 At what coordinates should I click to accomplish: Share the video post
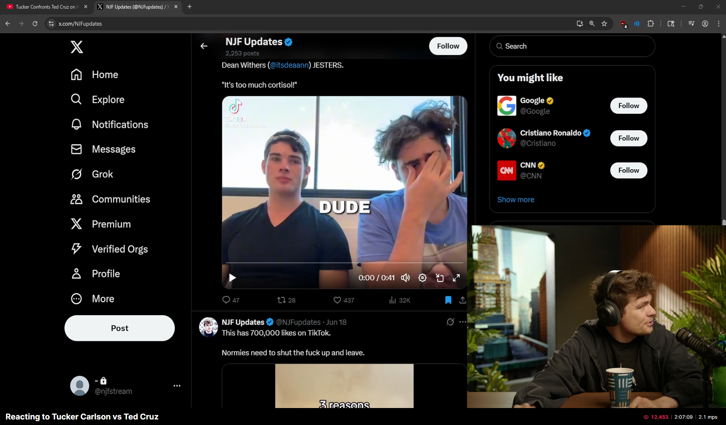462,300
